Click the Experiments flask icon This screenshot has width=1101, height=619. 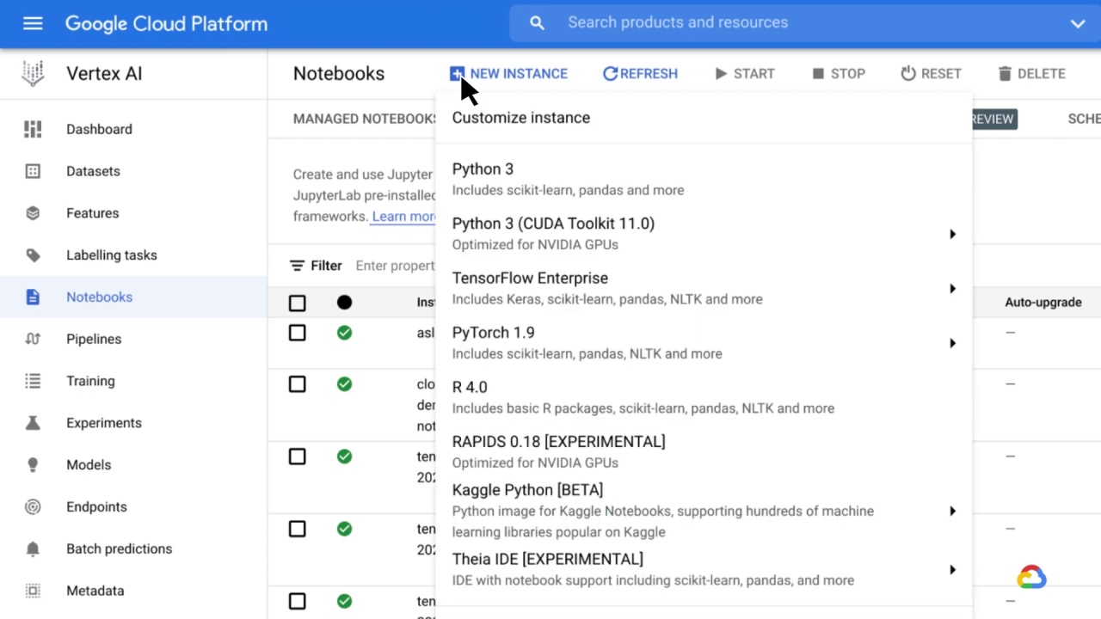[33, 423]
